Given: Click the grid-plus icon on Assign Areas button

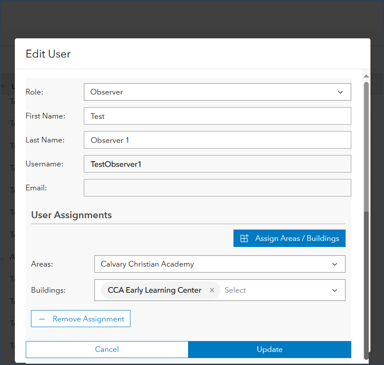Looking at the screenshot, I should click(244, 238).
